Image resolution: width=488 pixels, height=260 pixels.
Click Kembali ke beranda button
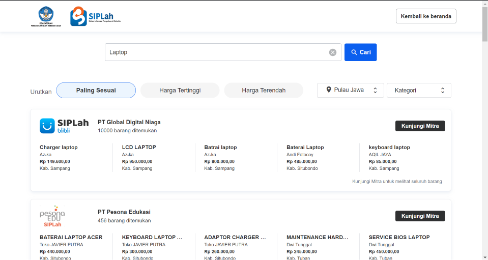click(x=426, y=16)
